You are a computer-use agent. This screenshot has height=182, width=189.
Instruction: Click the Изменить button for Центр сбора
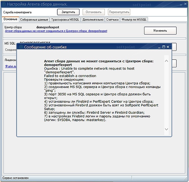tap(160, 31)
